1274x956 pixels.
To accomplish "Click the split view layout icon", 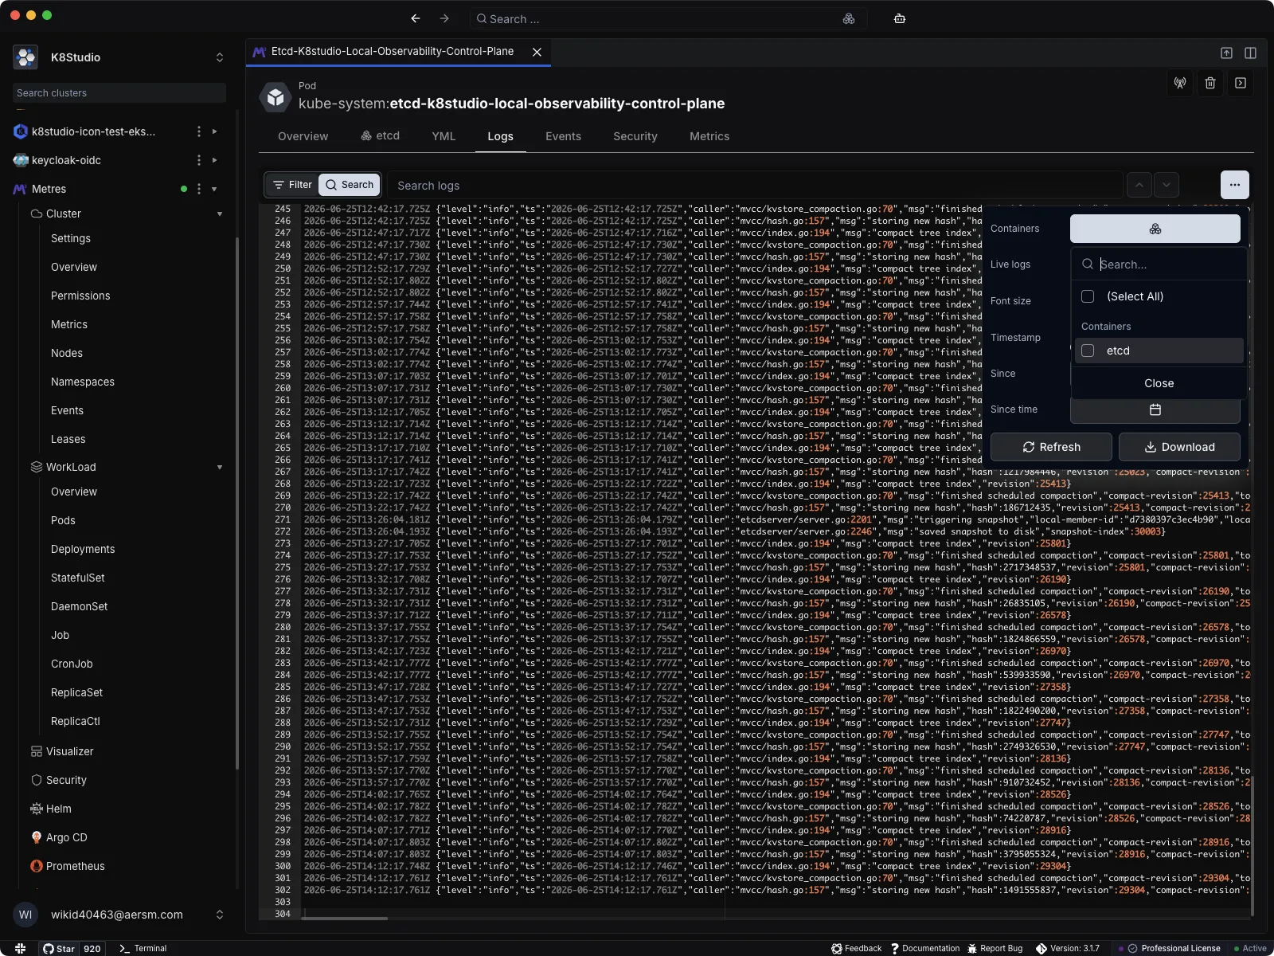I will tap(1250, 53).
